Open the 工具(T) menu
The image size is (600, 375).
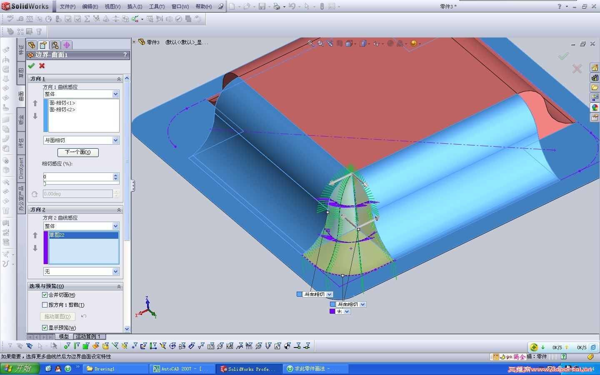157,7
